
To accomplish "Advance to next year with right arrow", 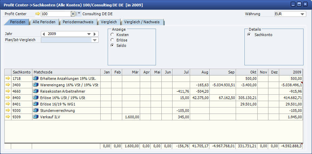I will (95, 34).
